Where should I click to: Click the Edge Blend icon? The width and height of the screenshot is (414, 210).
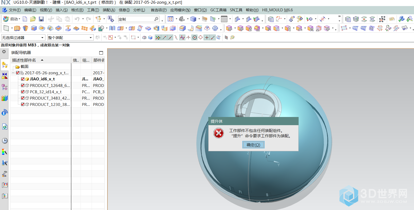coord(182,28)
